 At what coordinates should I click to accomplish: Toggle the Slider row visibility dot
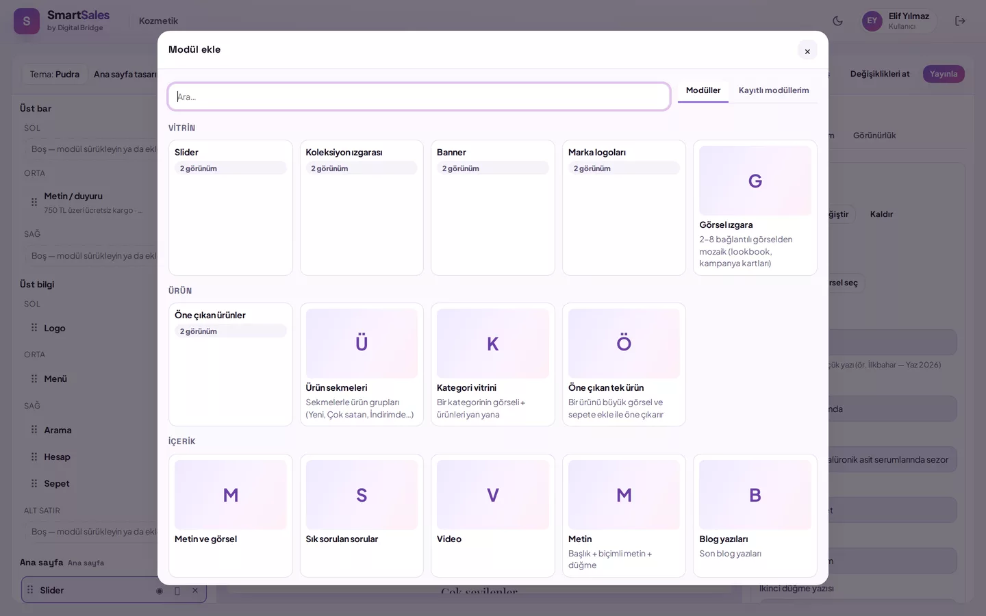[x=160, y=591]
